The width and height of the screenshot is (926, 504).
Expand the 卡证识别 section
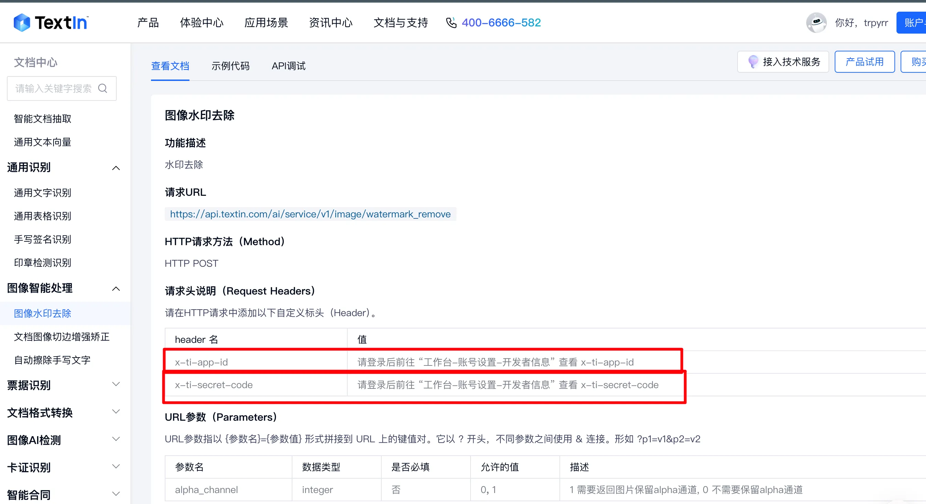point(116,467)
